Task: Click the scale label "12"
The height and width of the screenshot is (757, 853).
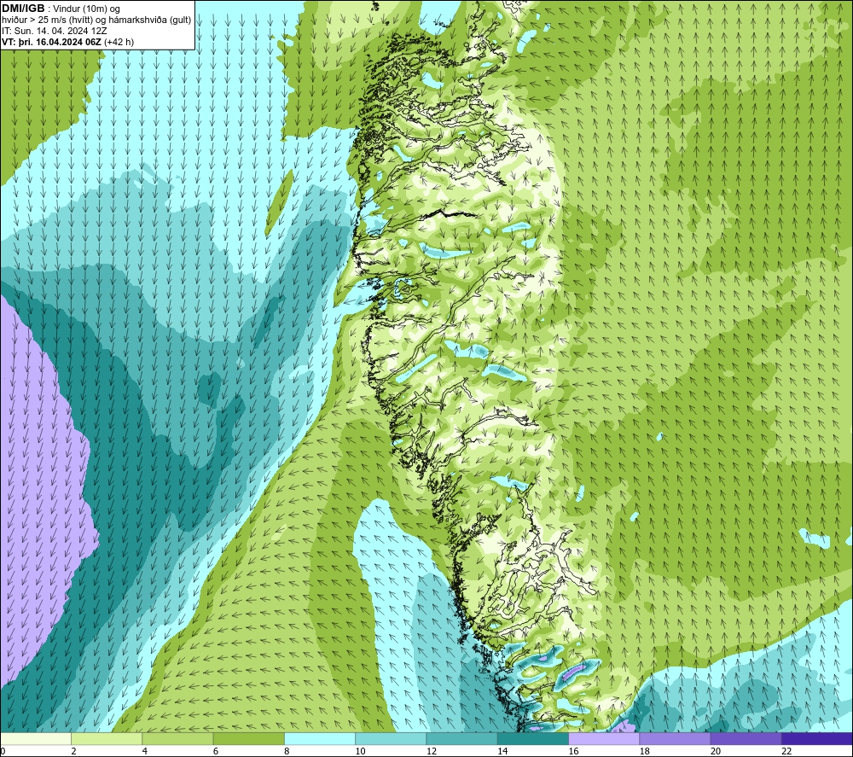Action: point(432,752)
